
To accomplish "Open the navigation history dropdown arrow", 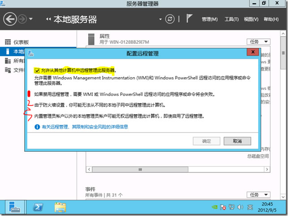I will (x=31, y=19).
